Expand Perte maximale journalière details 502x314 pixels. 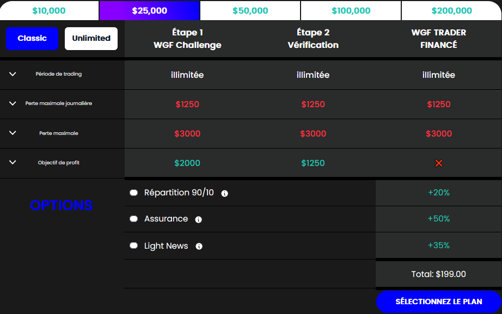tap(13, 103)
